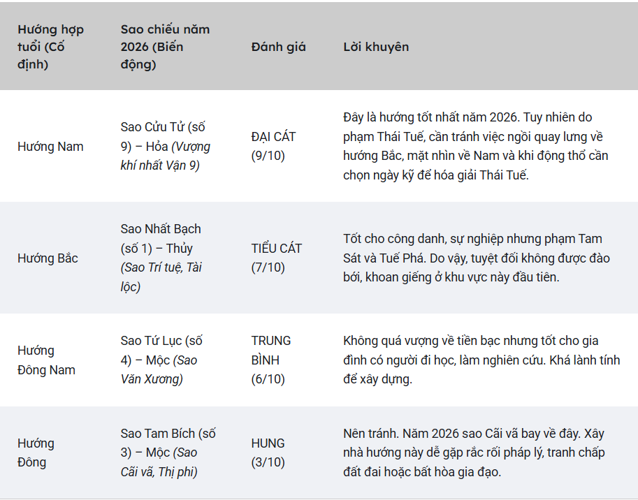The height and width of the screenshot is (500, 638).
Task: Select the "Sao Tứ Lục (số 4) – Mộc" cell
Action: (161, 360)
